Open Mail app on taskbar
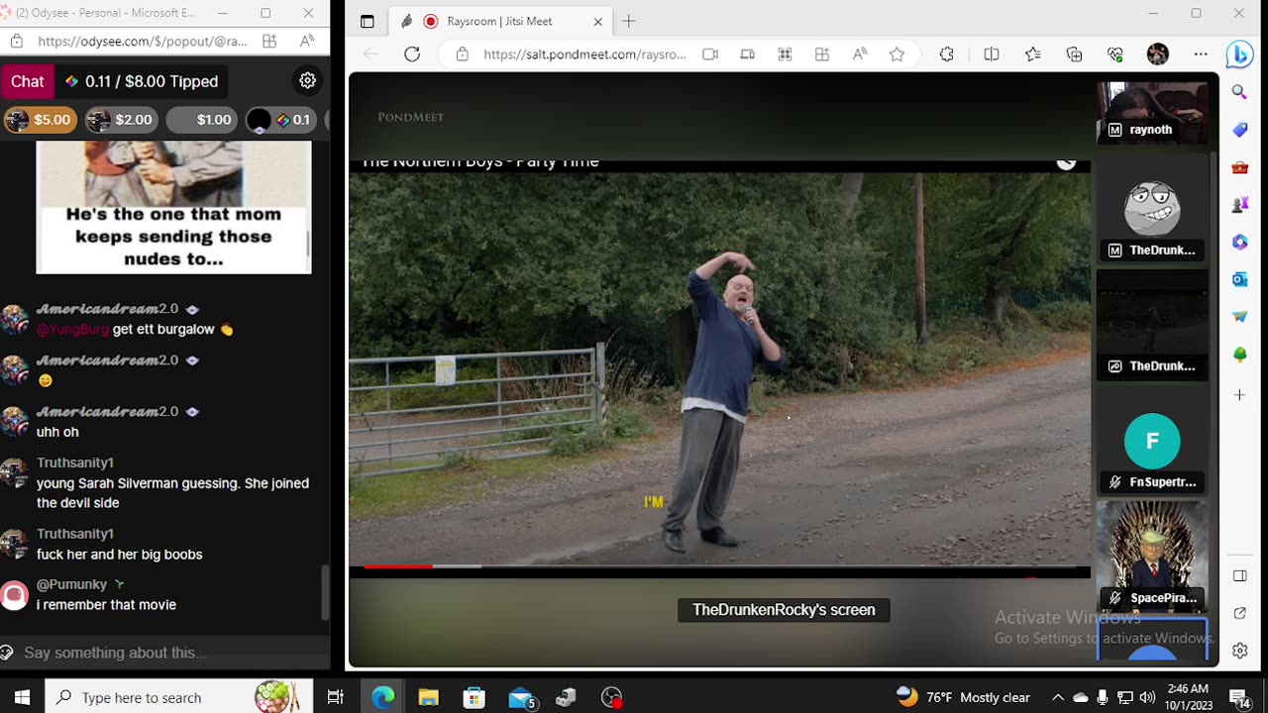Viewport: 1268px width, 713px height. coord(522,697)
